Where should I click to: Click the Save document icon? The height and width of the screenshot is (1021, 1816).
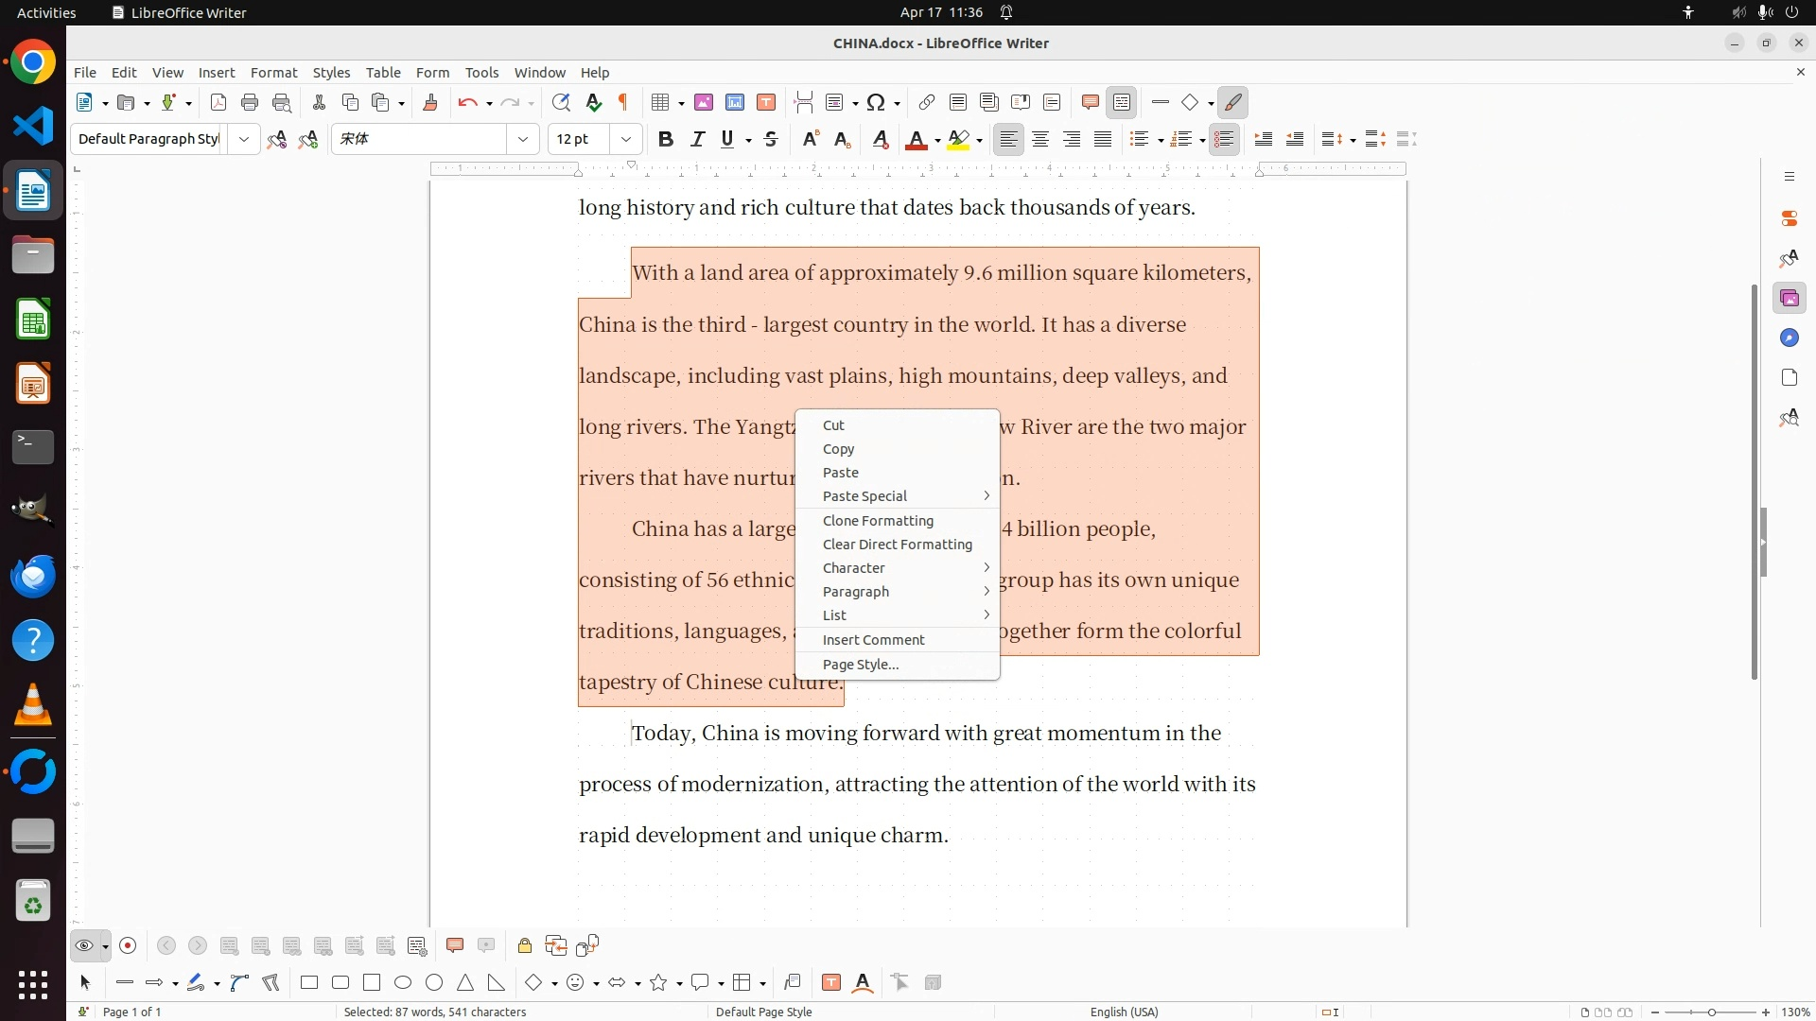point(168,103)
